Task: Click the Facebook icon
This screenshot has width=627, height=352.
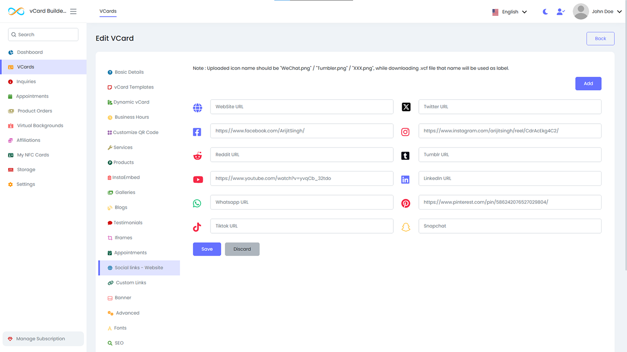Action: [x=197, y=132]
